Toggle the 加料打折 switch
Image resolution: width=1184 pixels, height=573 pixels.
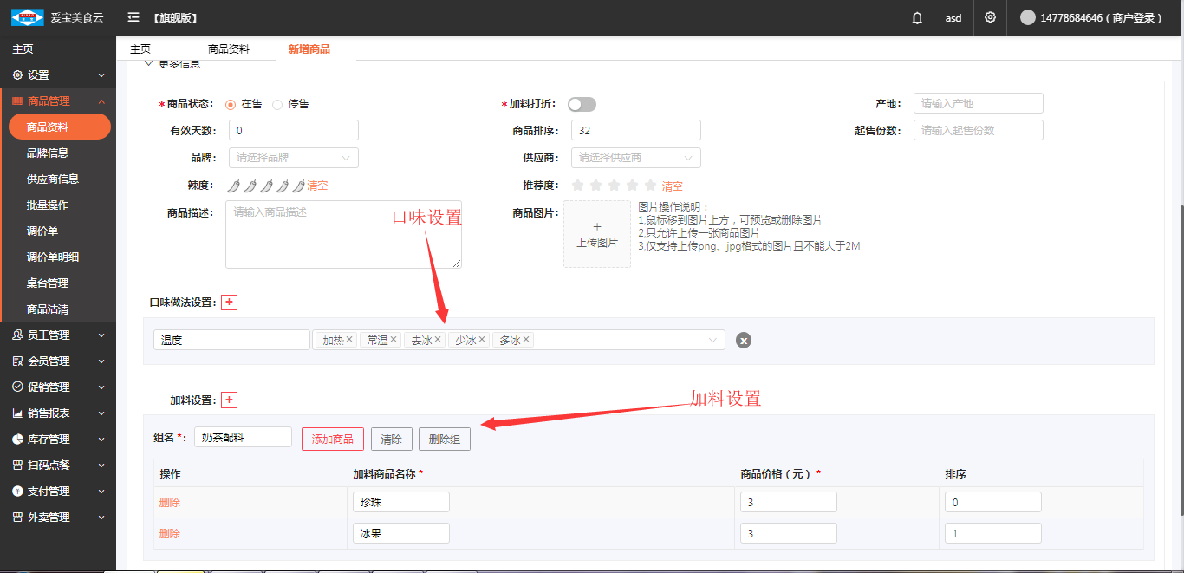(x=582, y=104)
